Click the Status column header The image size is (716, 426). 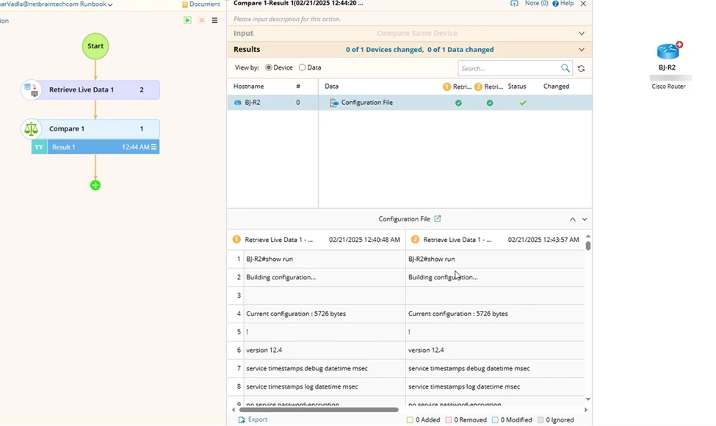(517, 87)
